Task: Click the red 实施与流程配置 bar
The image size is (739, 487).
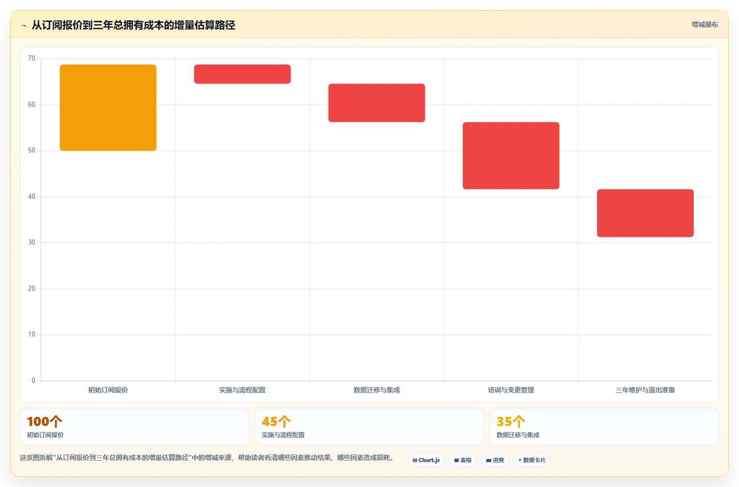Action: pyautogui.click(x=242, y=74)
